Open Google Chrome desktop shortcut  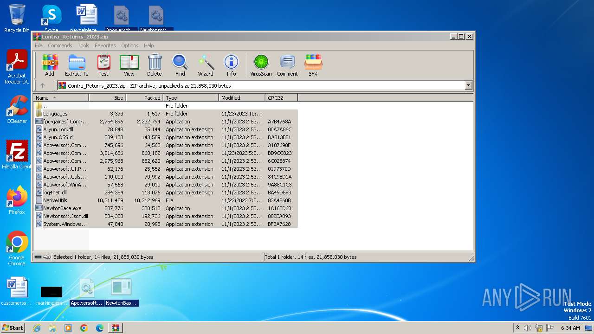point(17,249)
